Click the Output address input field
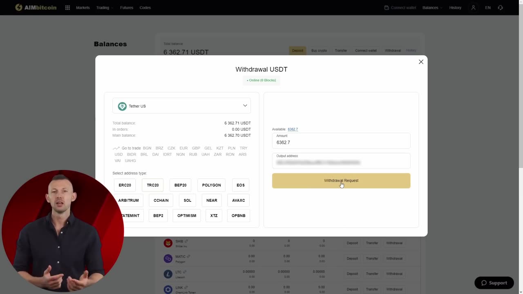523x294 pixels. 341,160
